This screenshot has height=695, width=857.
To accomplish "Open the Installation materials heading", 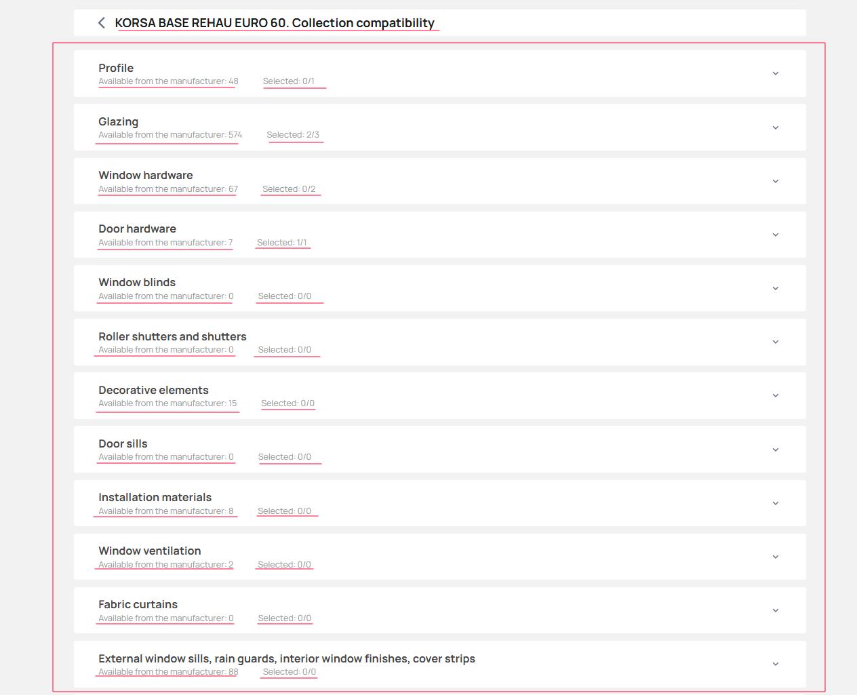I will (x=155, y=497).
